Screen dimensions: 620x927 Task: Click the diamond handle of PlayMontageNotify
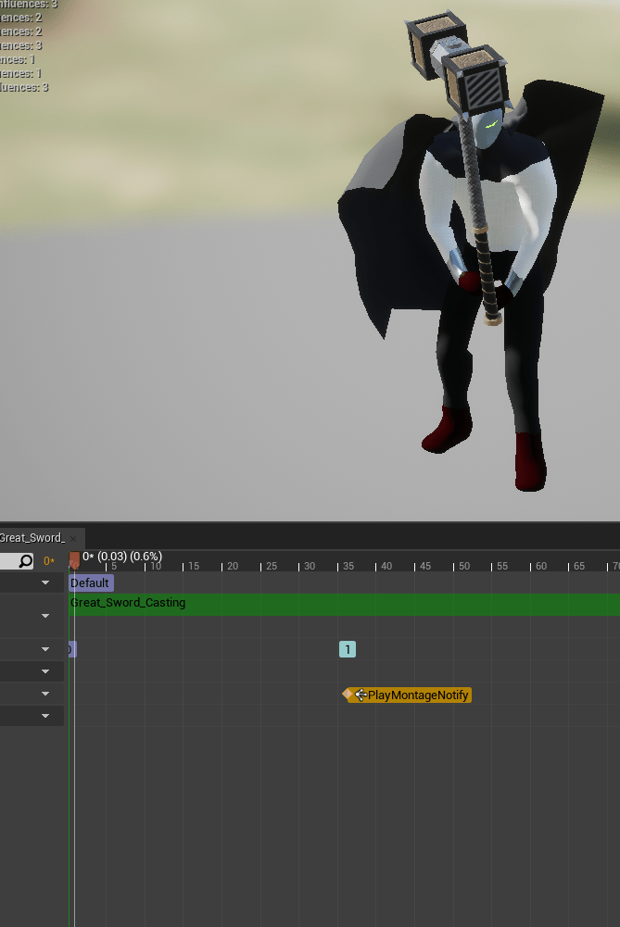[x=347, y=693]
